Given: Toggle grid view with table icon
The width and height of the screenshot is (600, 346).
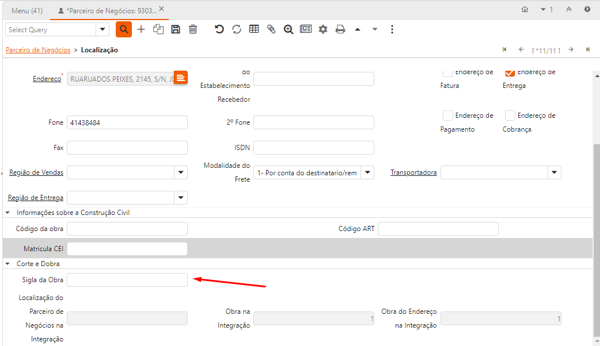Looking at the screenshot, I should tap(254, 29).
